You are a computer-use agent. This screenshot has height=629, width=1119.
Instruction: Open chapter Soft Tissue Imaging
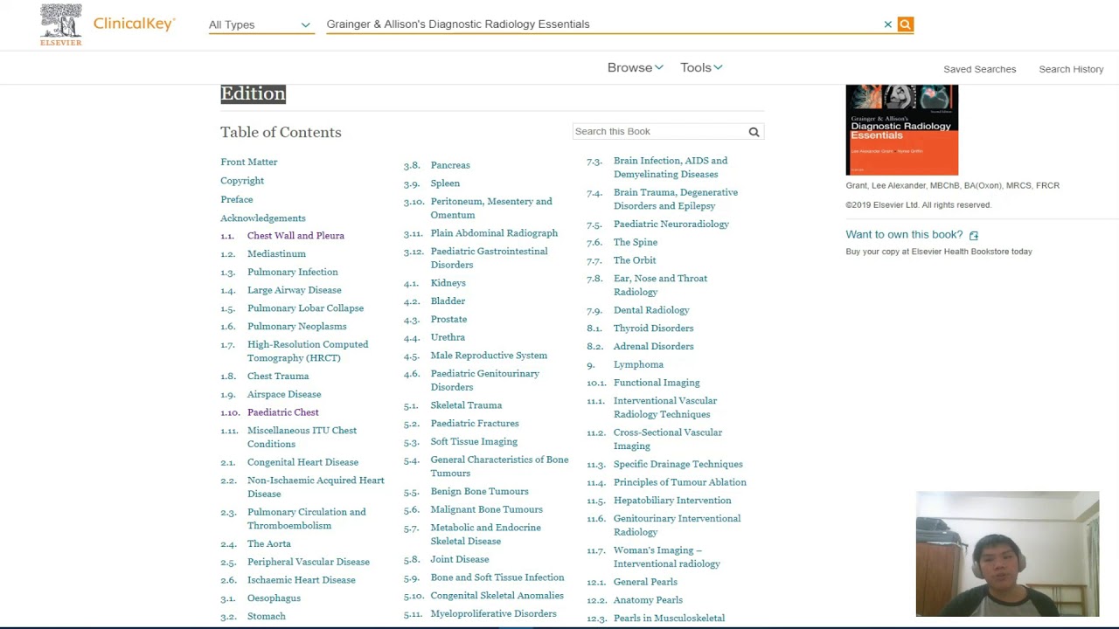coord(474,442)
